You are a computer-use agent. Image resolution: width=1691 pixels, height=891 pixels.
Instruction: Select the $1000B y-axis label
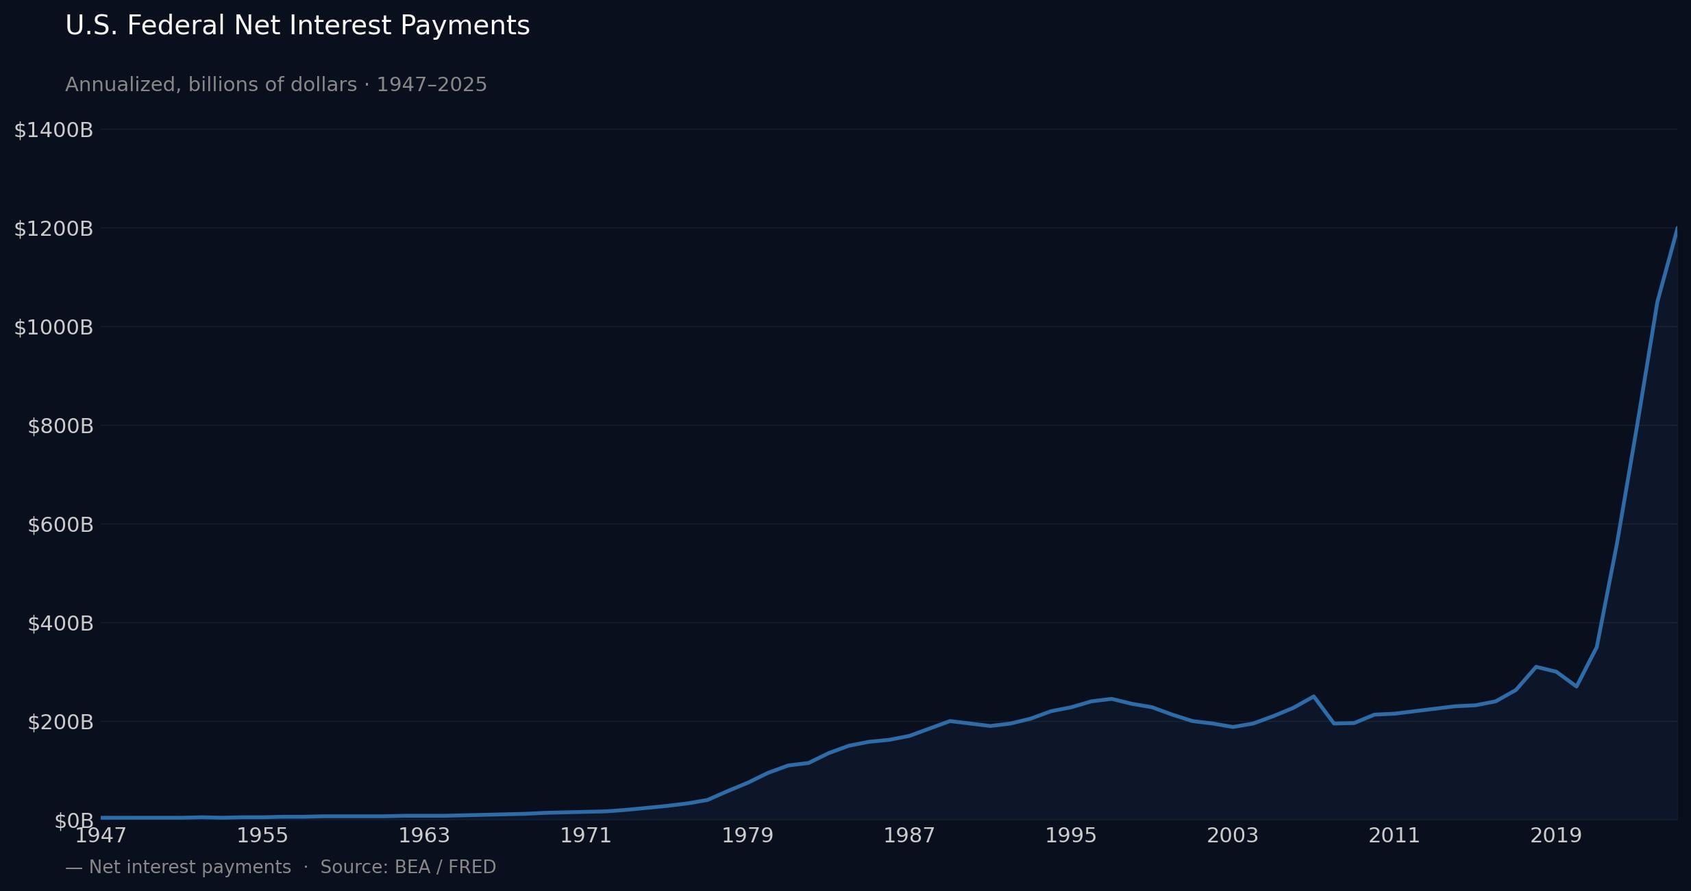coord(53,327)
